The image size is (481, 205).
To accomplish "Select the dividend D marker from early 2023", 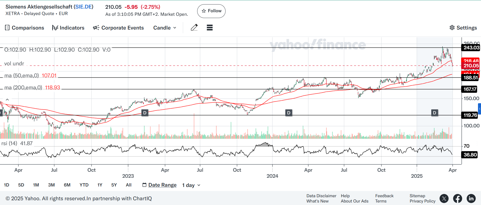I will tap(145, 113).
